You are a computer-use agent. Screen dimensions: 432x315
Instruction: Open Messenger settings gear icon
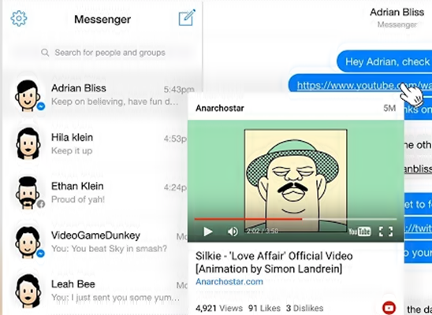pos(19,18)
